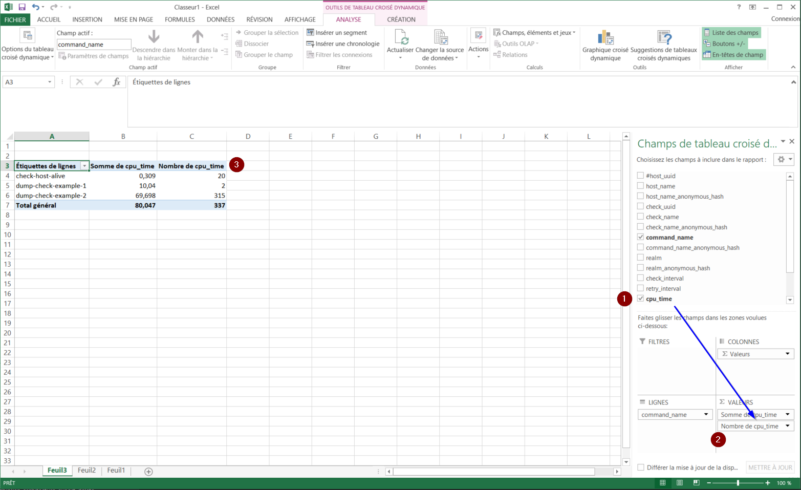Click Insérer un segment icon

(310, 32)
